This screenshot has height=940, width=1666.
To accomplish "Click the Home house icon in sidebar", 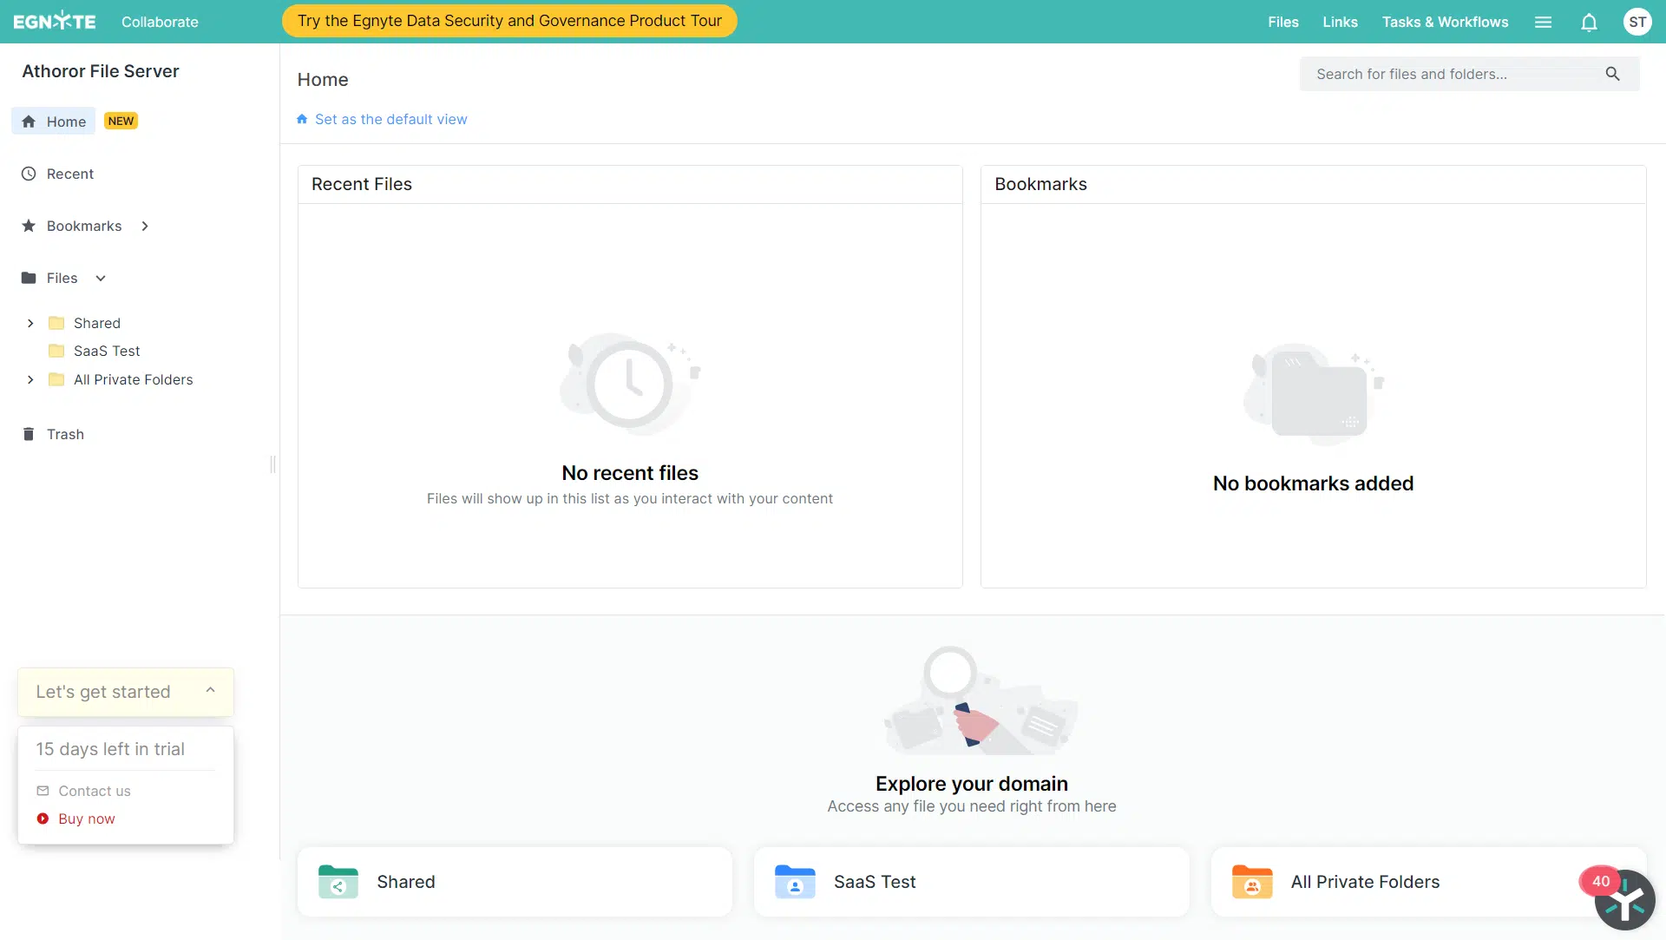I will 29,122.
